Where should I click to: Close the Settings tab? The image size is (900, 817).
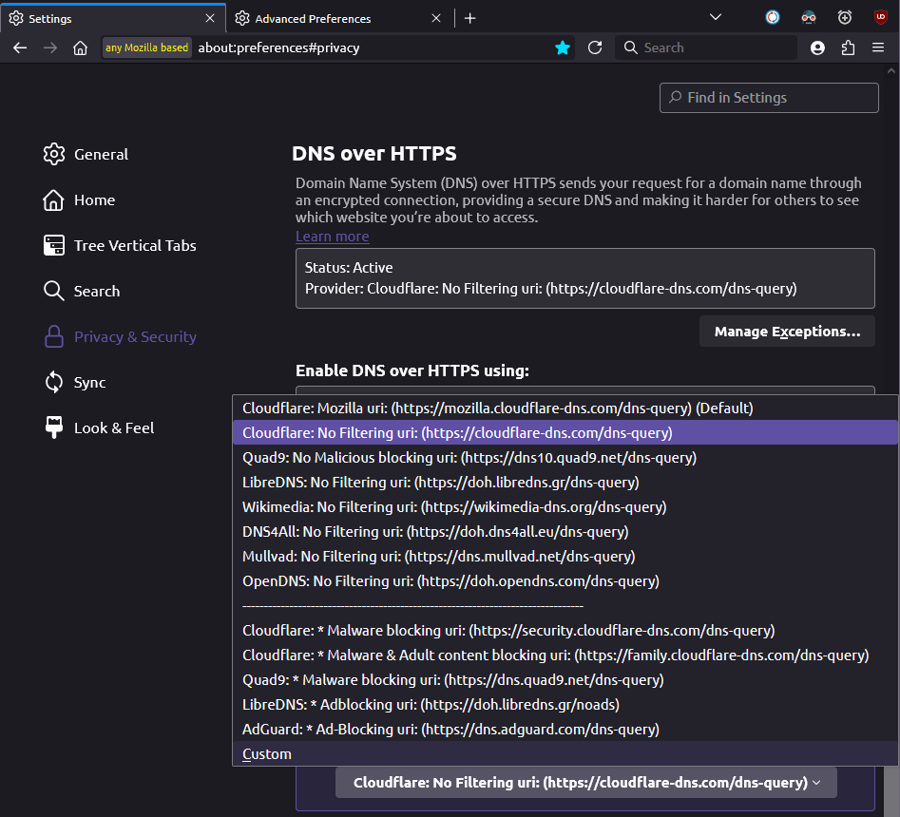pos(210,18)
